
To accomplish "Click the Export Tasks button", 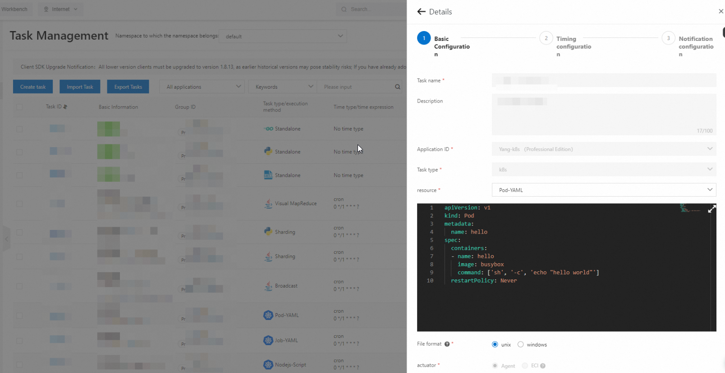I will pos(128,87).
